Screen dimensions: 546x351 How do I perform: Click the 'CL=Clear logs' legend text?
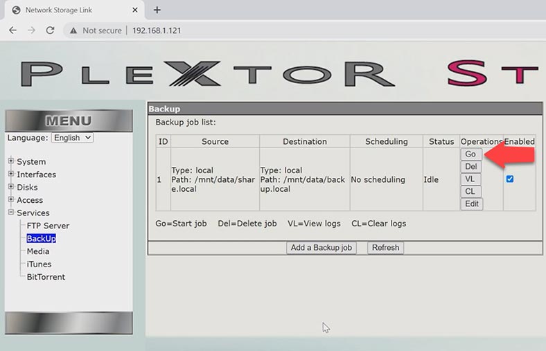click(379, 224)
